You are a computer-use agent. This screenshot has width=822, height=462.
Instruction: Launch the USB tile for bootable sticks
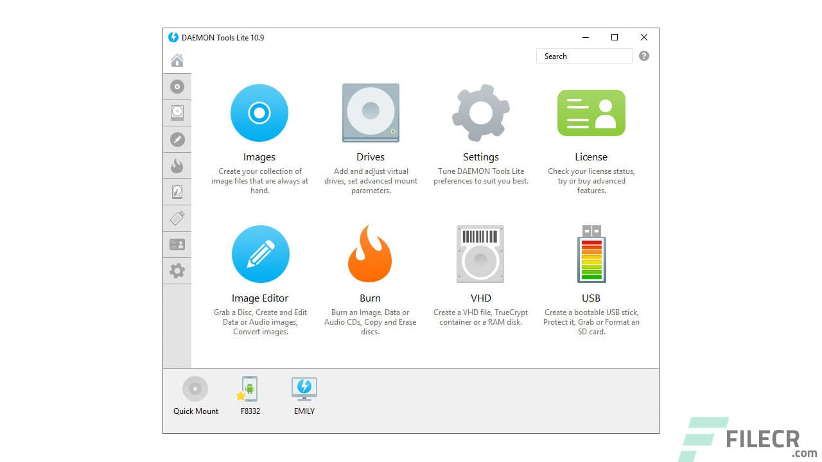pyautogui.click(x=591, y=253)
